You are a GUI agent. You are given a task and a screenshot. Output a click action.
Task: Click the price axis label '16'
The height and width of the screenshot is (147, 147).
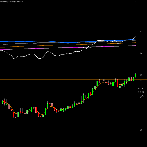pos(141,97)
